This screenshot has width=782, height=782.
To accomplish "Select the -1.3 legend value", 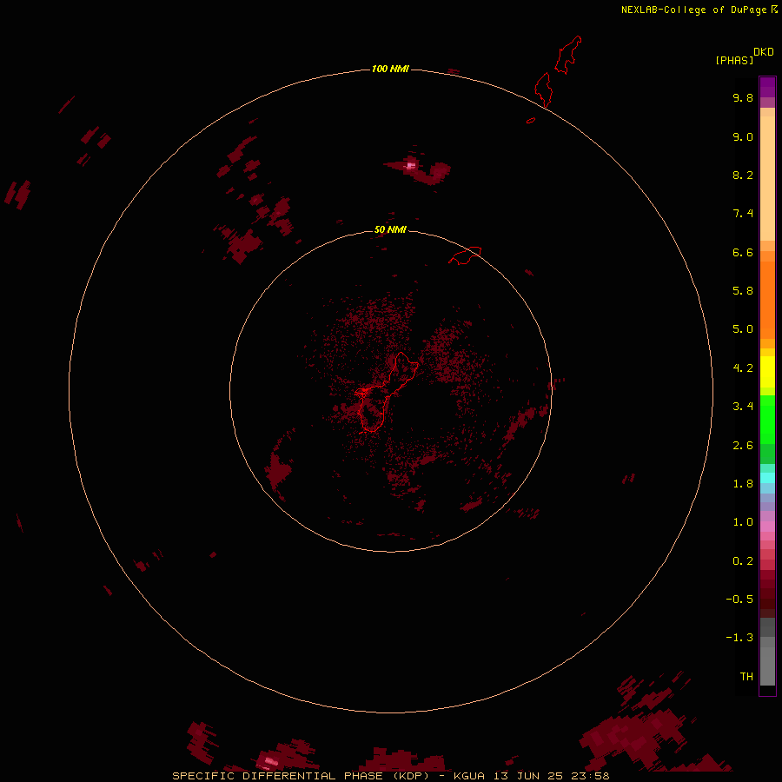I will 739,638.
